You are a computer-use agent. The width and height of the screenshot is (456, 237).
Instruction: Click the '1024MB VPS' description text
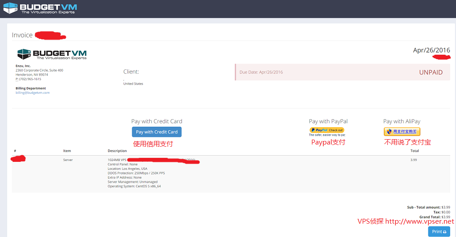117,160
